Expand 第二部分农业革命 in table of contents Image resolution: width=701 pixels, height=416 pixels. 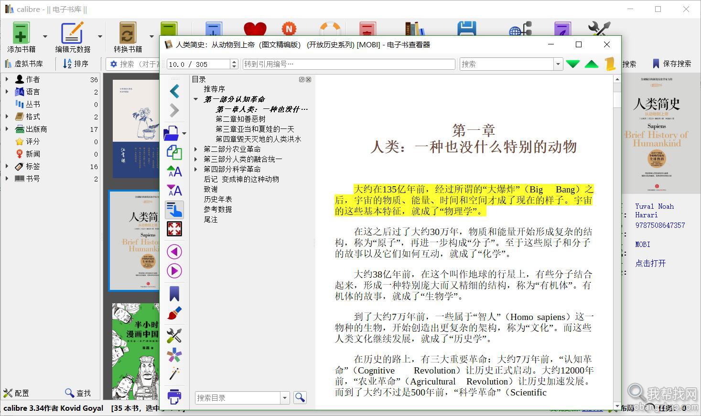tap(196, 149)
